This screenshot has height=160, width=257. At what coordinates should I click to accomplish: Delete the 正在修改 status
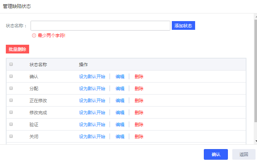click(139, 100)
